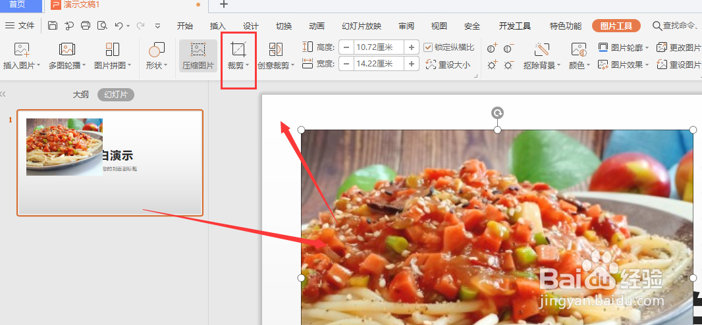702x325 pixels.
Task: Click 重设图片 reset picture
Action: [x=679, y=65]
